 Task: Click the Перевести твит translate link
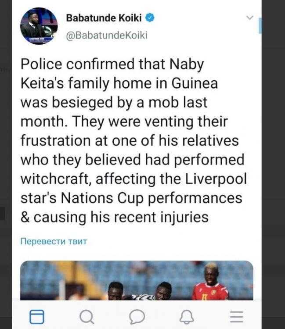point(54,241)
